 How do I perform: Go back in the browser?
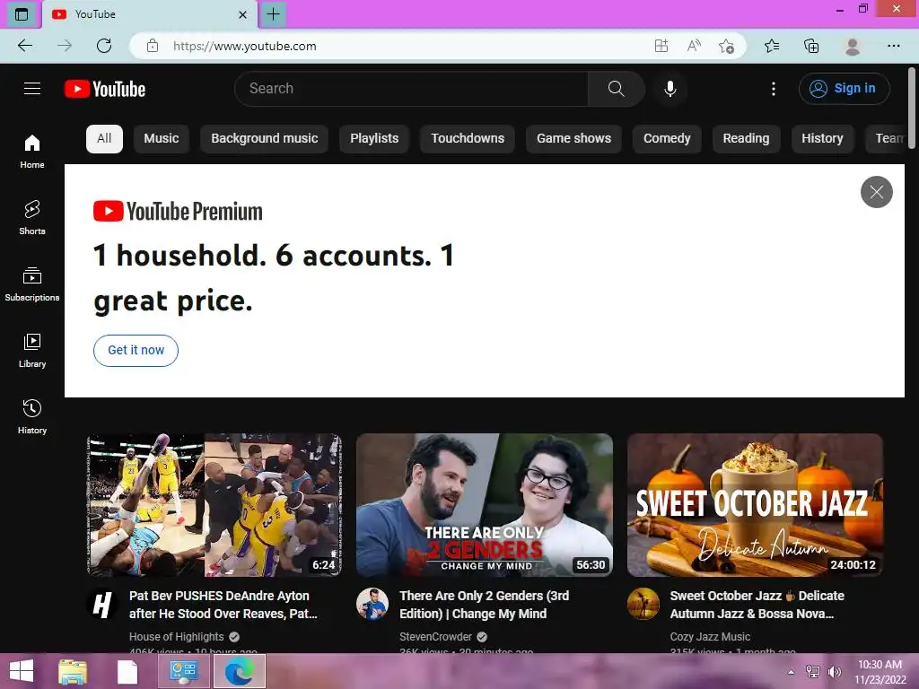coord(25,46)
